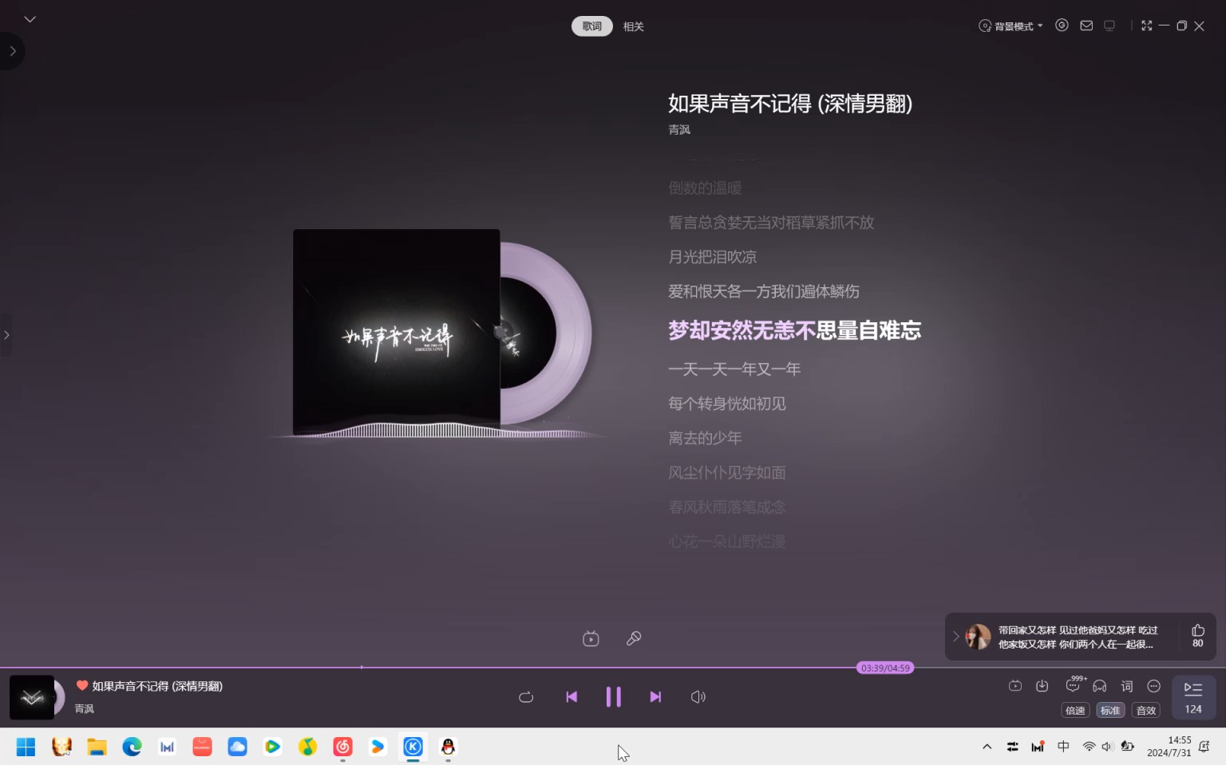Open the 音效 sound effects button
Image resolution: width=1226 pixels, height=765 pixels.
tap(1146, 711)
